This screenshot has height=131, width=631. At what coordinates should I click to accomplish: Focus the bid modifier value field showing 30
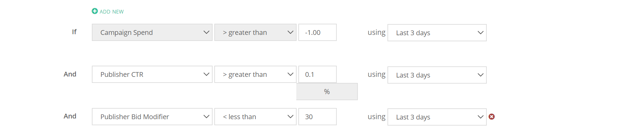(317, 117)
